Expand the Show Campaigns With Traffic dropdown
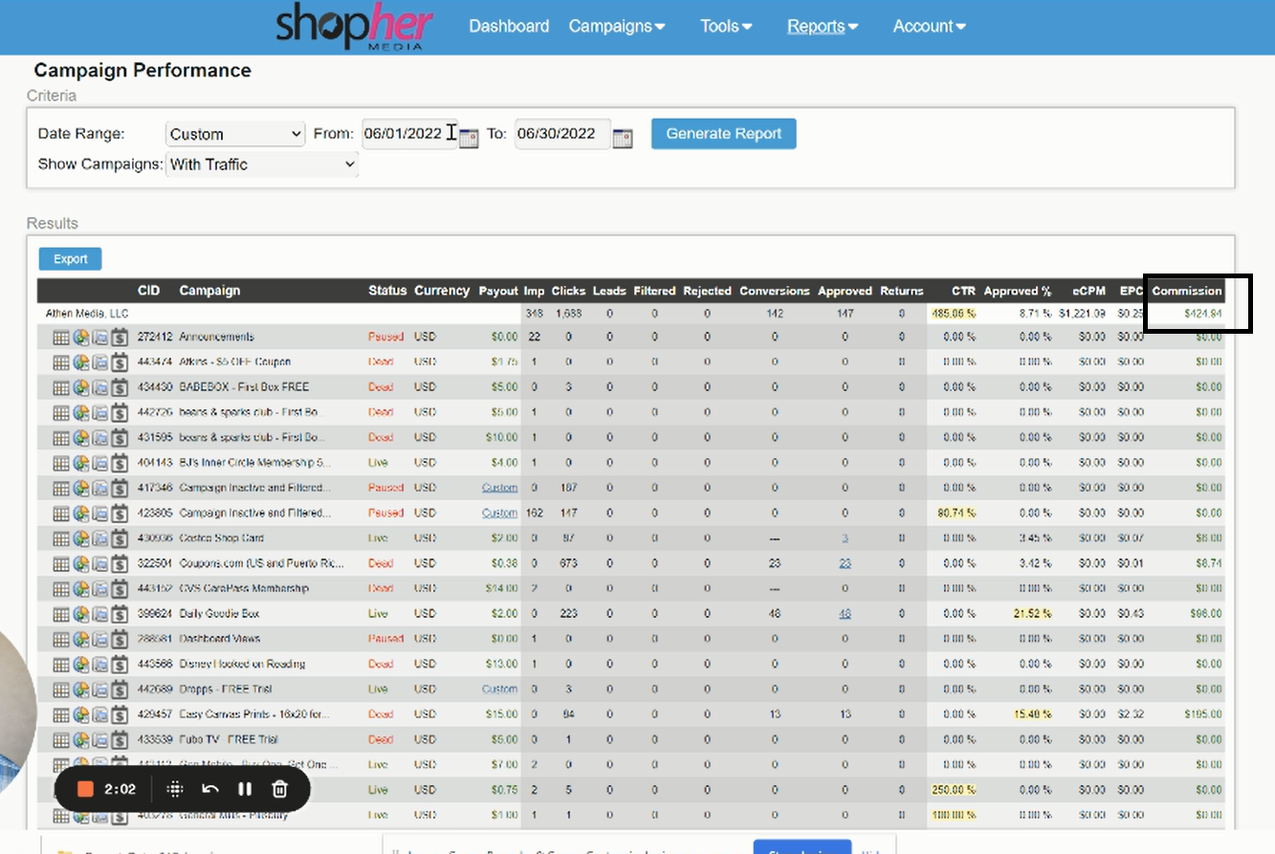Image resolution: width=1275 pixels, height=854 pixels. tap(262, 164)
